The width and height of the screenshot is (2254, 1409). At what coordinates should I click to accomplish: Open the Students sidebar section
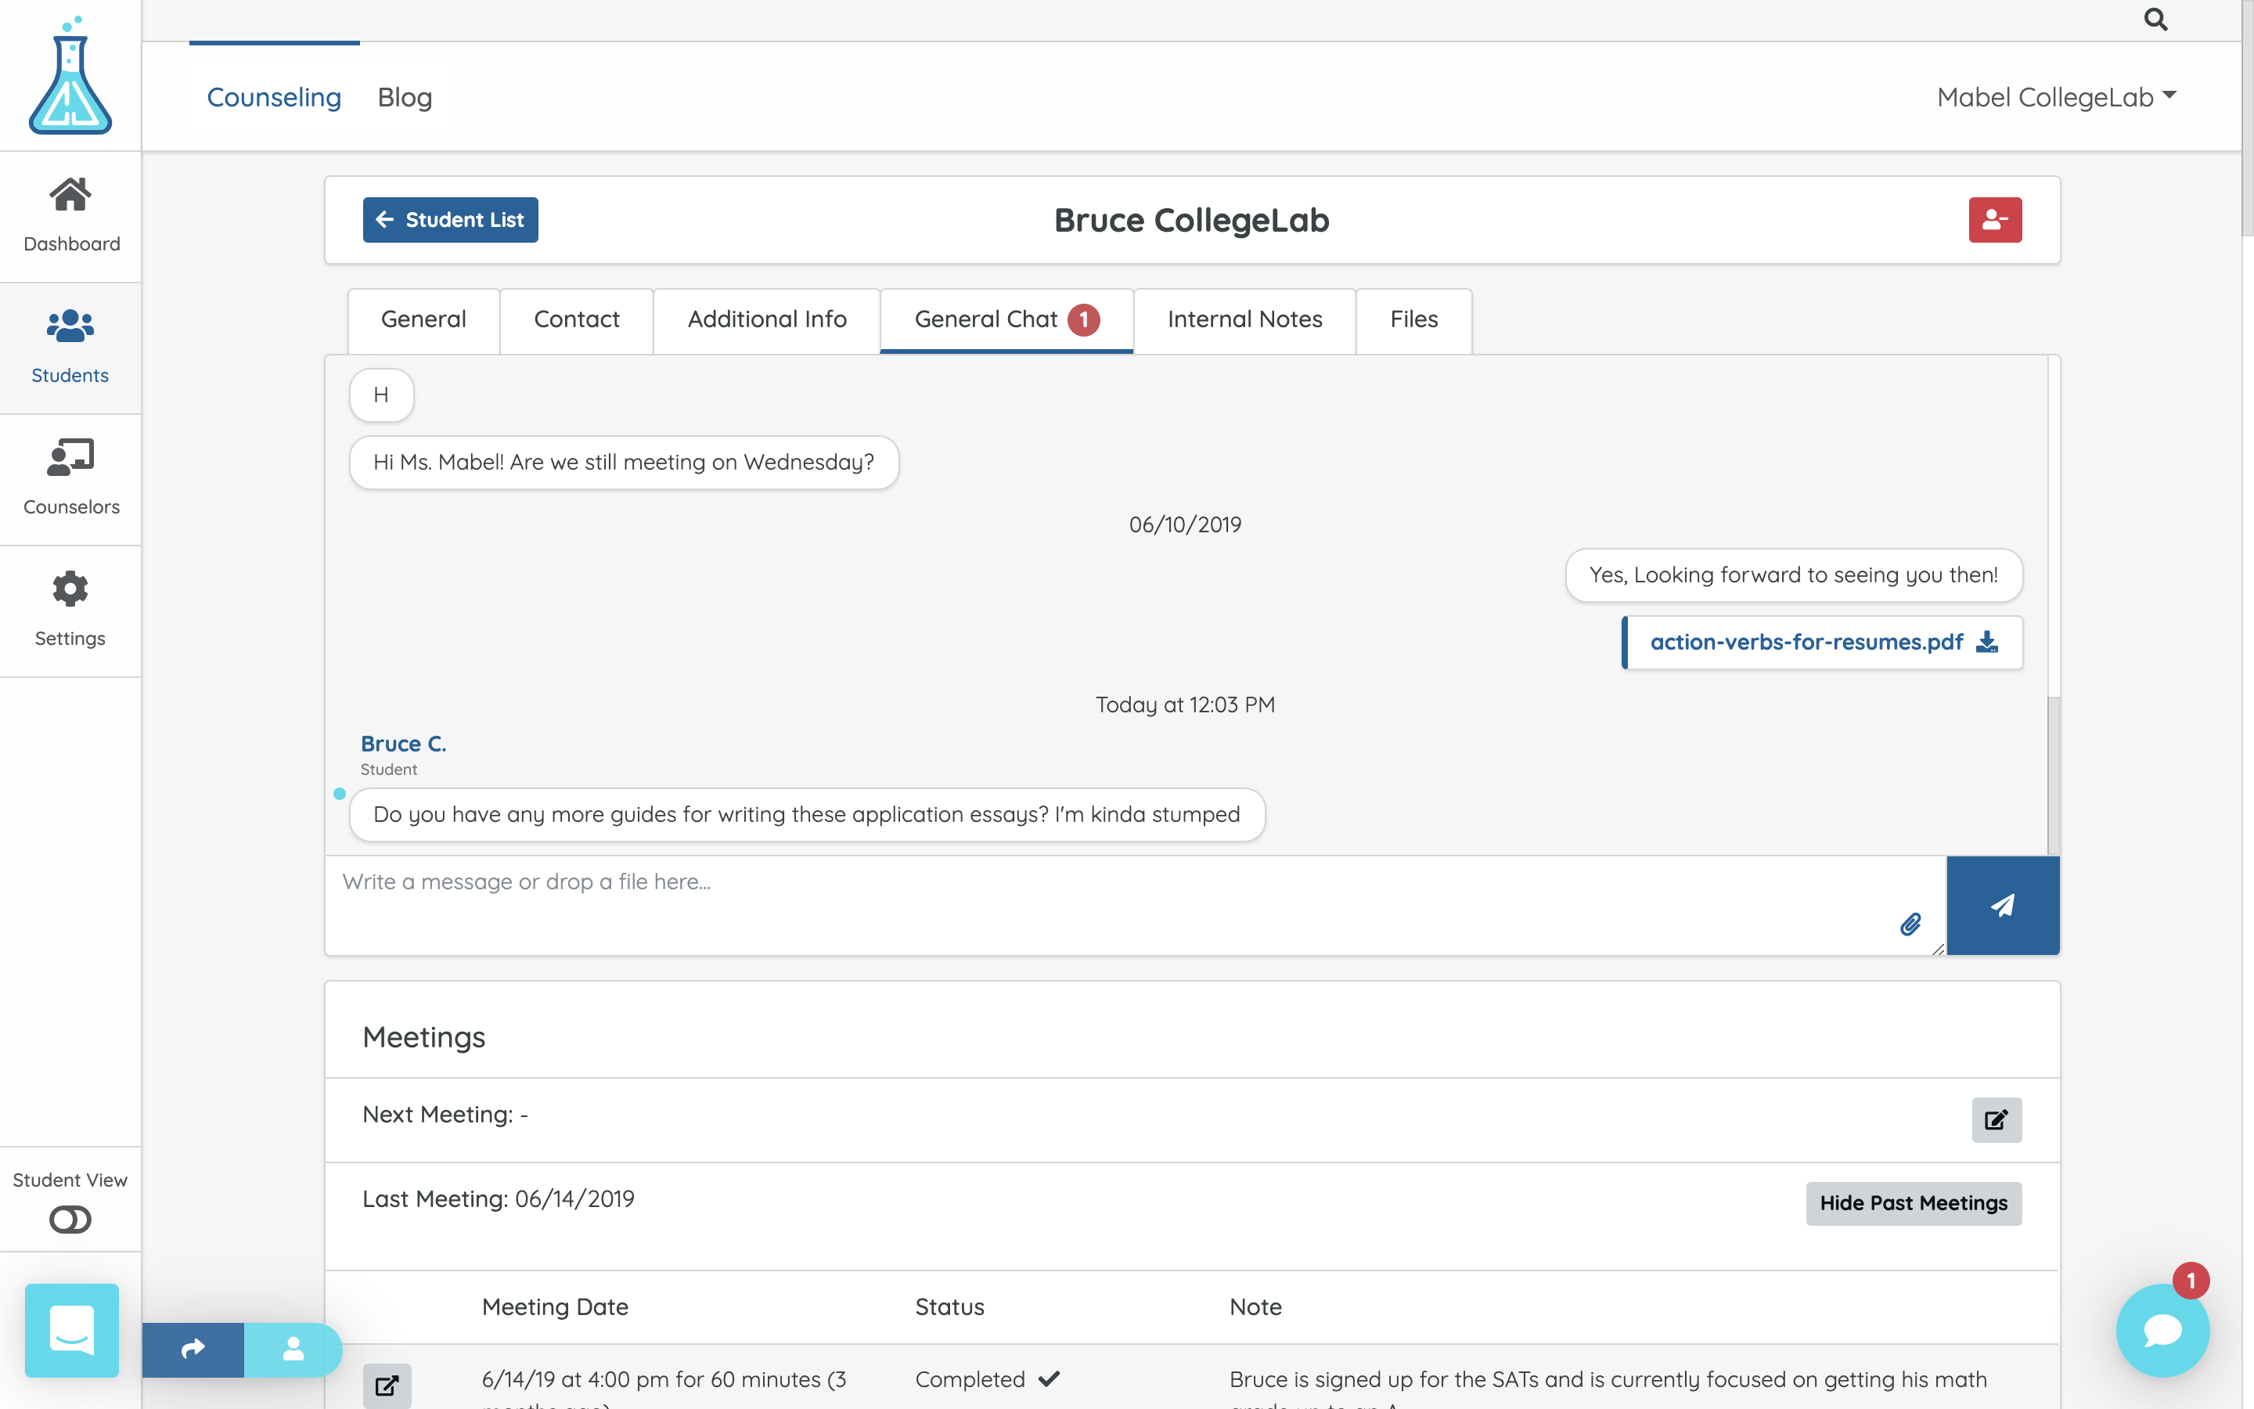coord(70,348)
